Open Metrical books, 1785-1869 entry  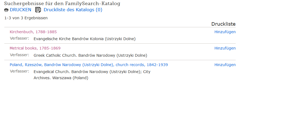[x=35, y=48]
